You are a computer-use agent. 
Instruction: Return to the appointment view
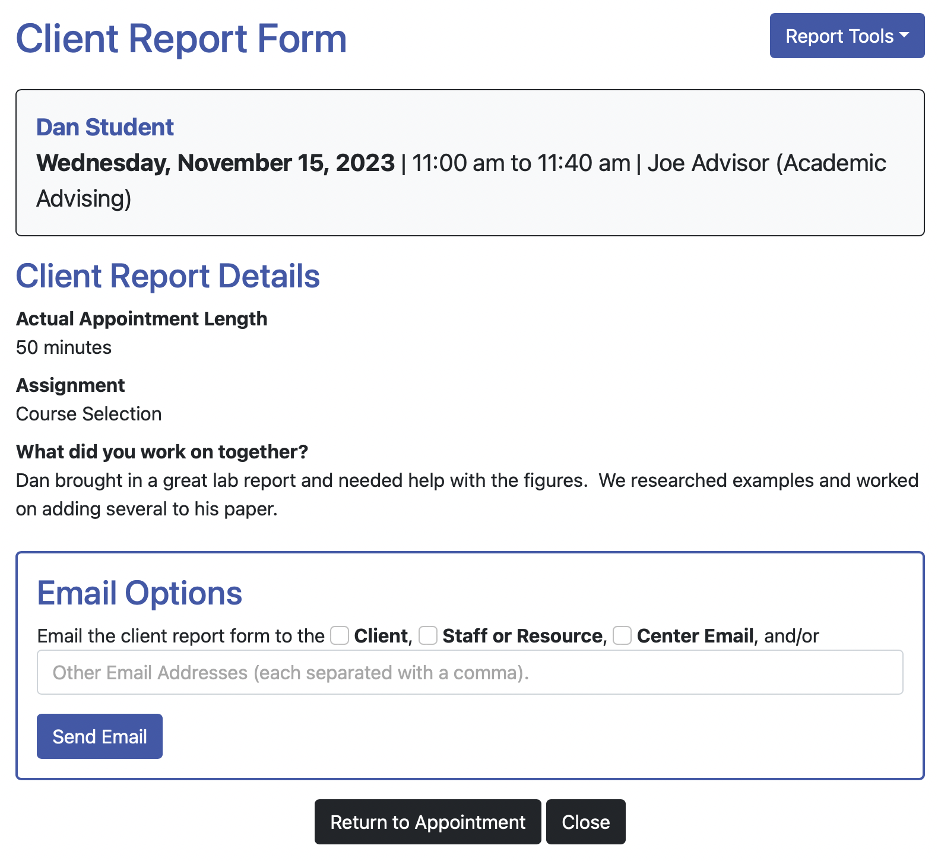(427, 822)
